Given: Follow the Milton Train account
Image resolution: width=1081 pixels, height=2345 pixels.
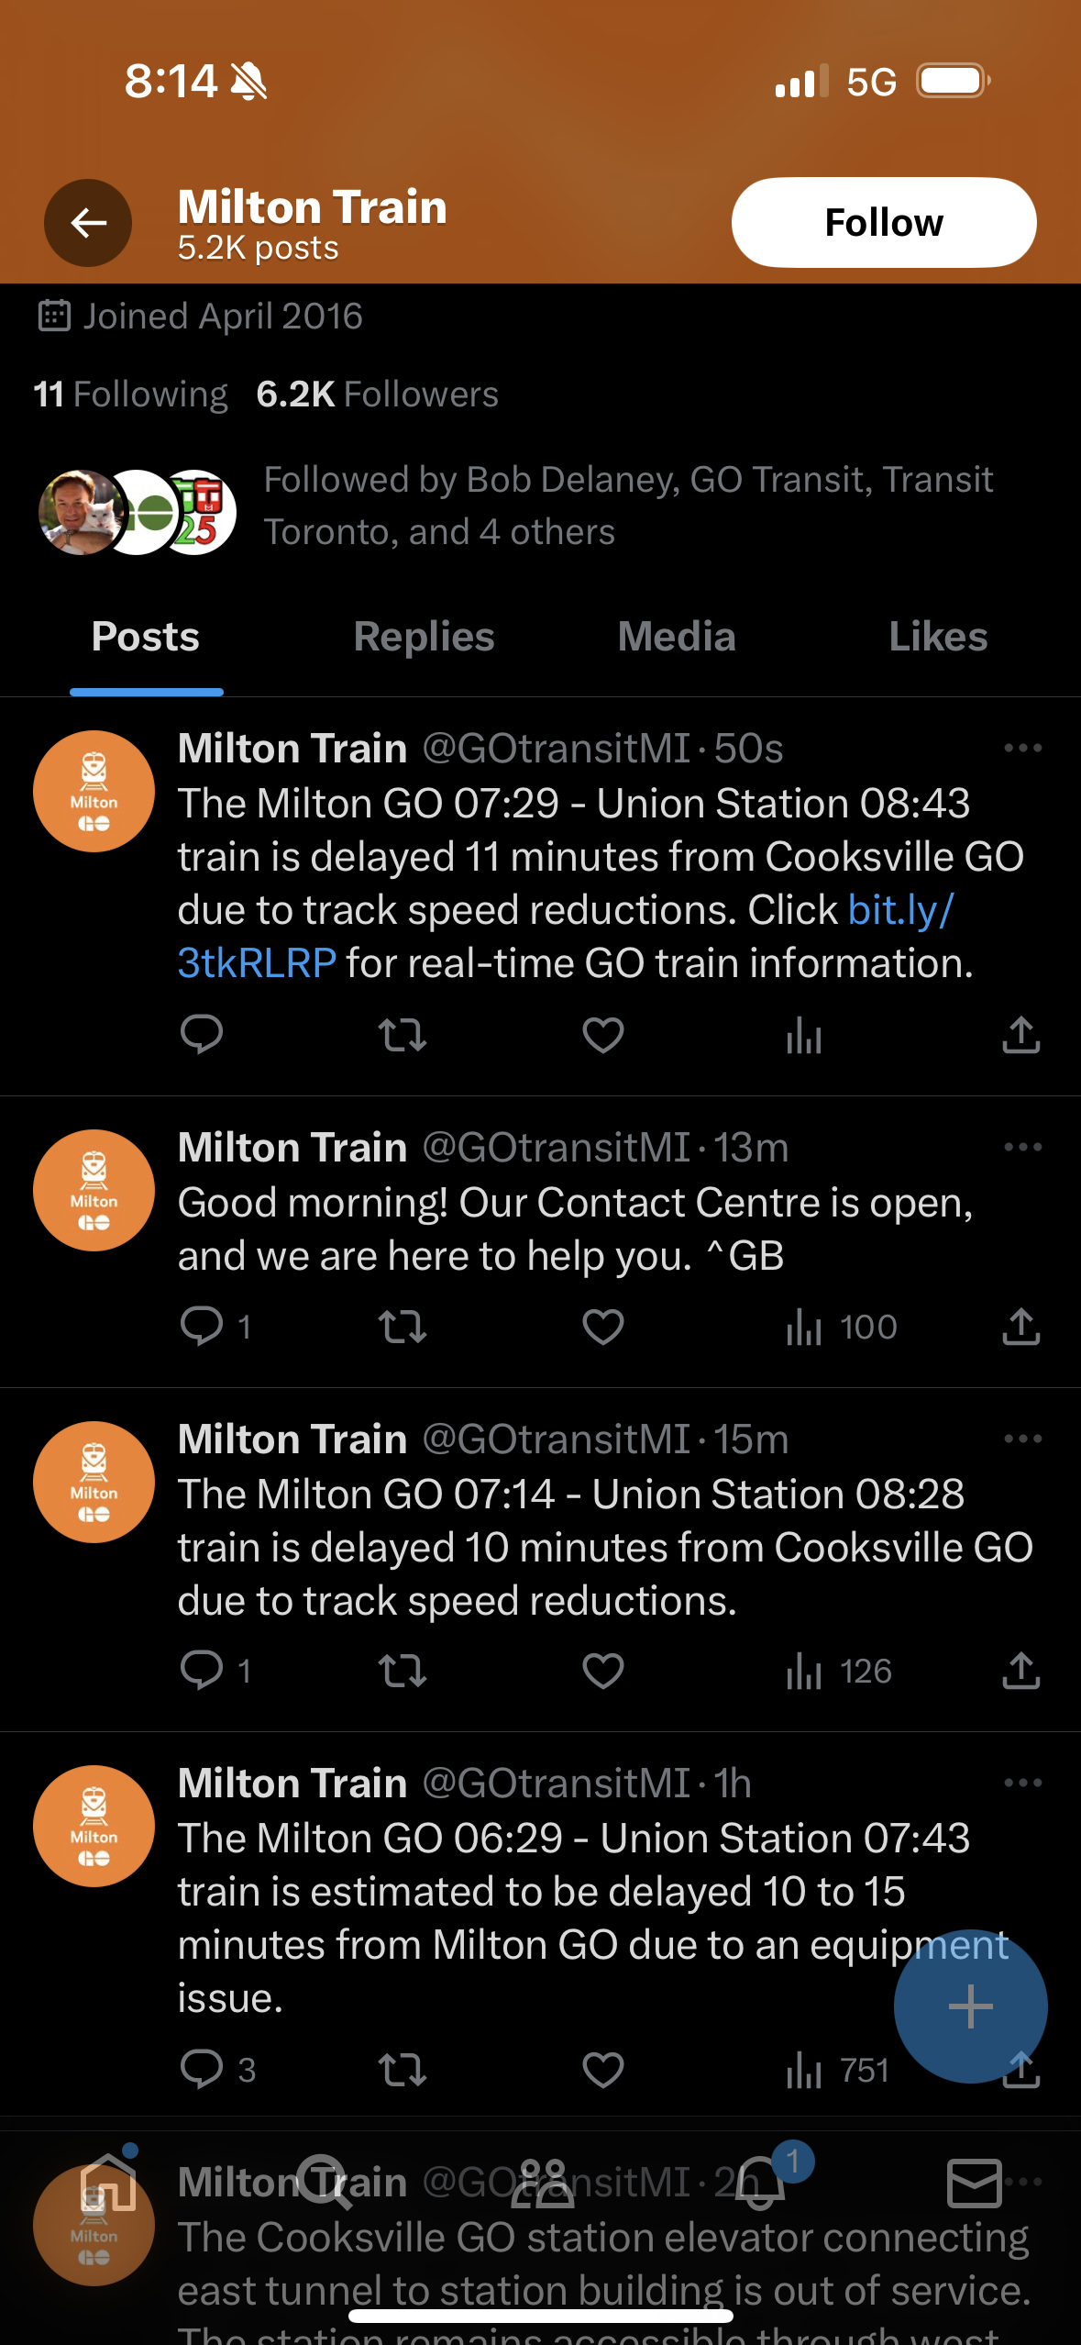Looking at the screenshot, I should [x=883, y=223].
